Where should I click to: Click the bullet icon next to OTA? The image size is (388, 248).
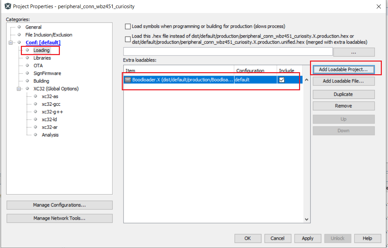click(x=27, y=65)
